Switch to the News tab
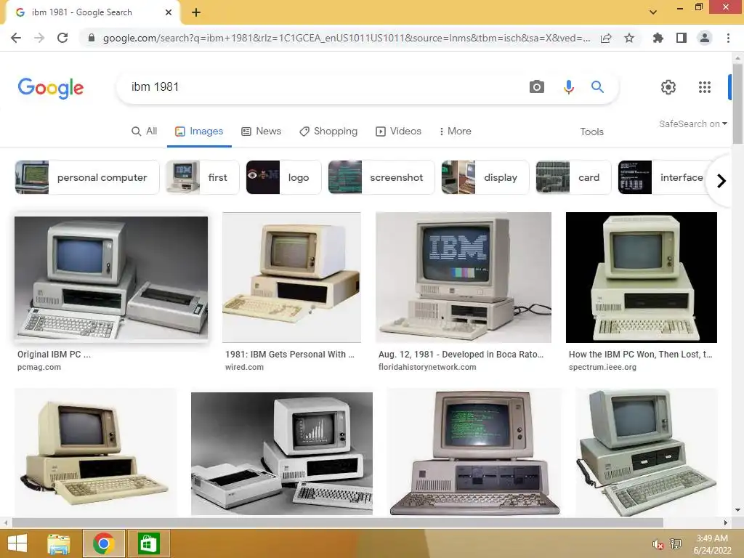Image resolution: width=744 pixels, height=558 pixels. 262,132
